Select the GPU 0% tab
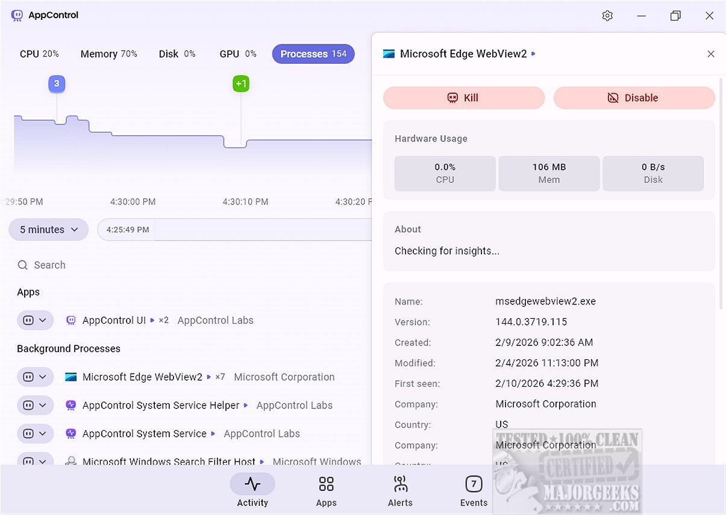The width and height of the screenshot is (726, 515). click(238, 54)
